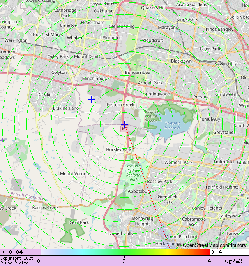Click the Huntingwood label
Screen dimensions: 249x266
tap(156, 94)
